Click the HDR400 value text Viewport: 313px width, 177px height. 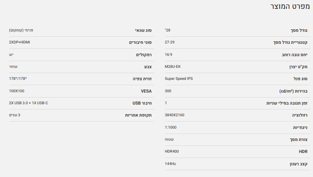tap(172, 151)
